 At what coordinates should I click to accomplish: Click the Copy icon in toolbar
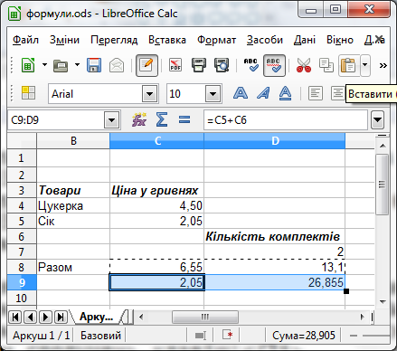(x=326, y=65)
